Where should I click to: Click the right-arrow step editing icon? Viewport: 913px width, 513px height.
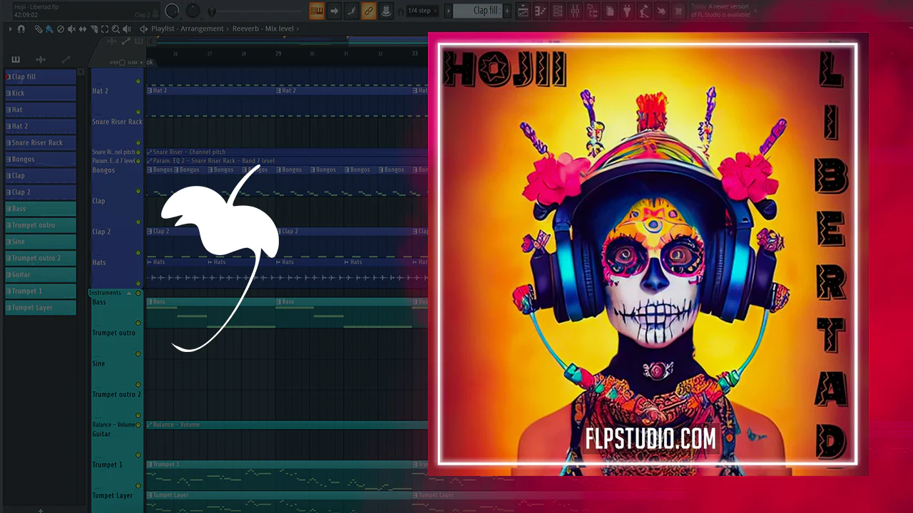[x=334, y=11]
